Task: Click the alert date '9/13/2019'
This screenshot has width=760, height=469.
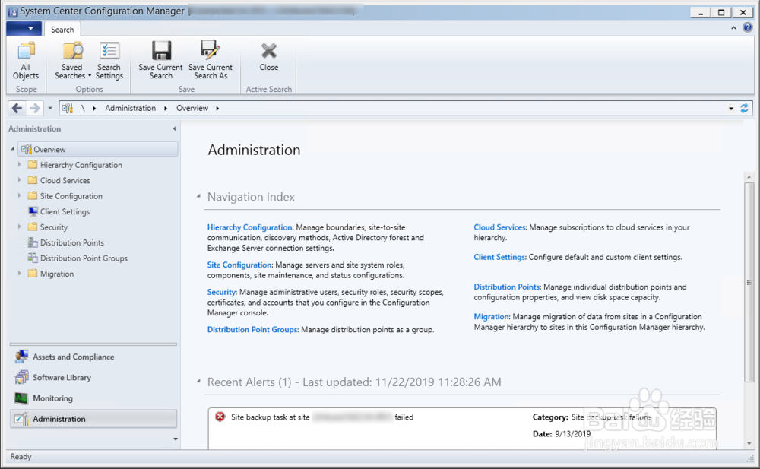Action: 572,433
